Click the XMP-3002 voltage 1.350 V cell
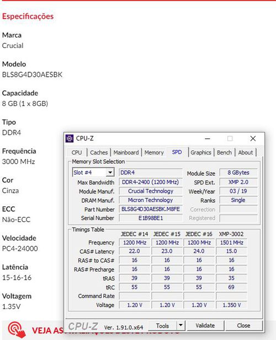The height and width of the screenshot is (340, 276). (231, 305)
